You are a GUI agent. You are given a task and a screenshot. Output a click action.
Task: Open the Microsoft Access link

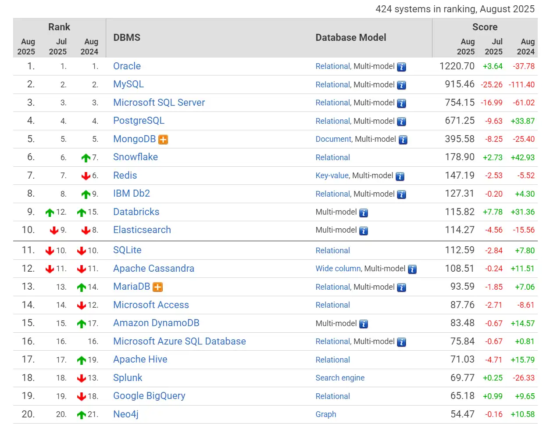(x=151, y=305)
